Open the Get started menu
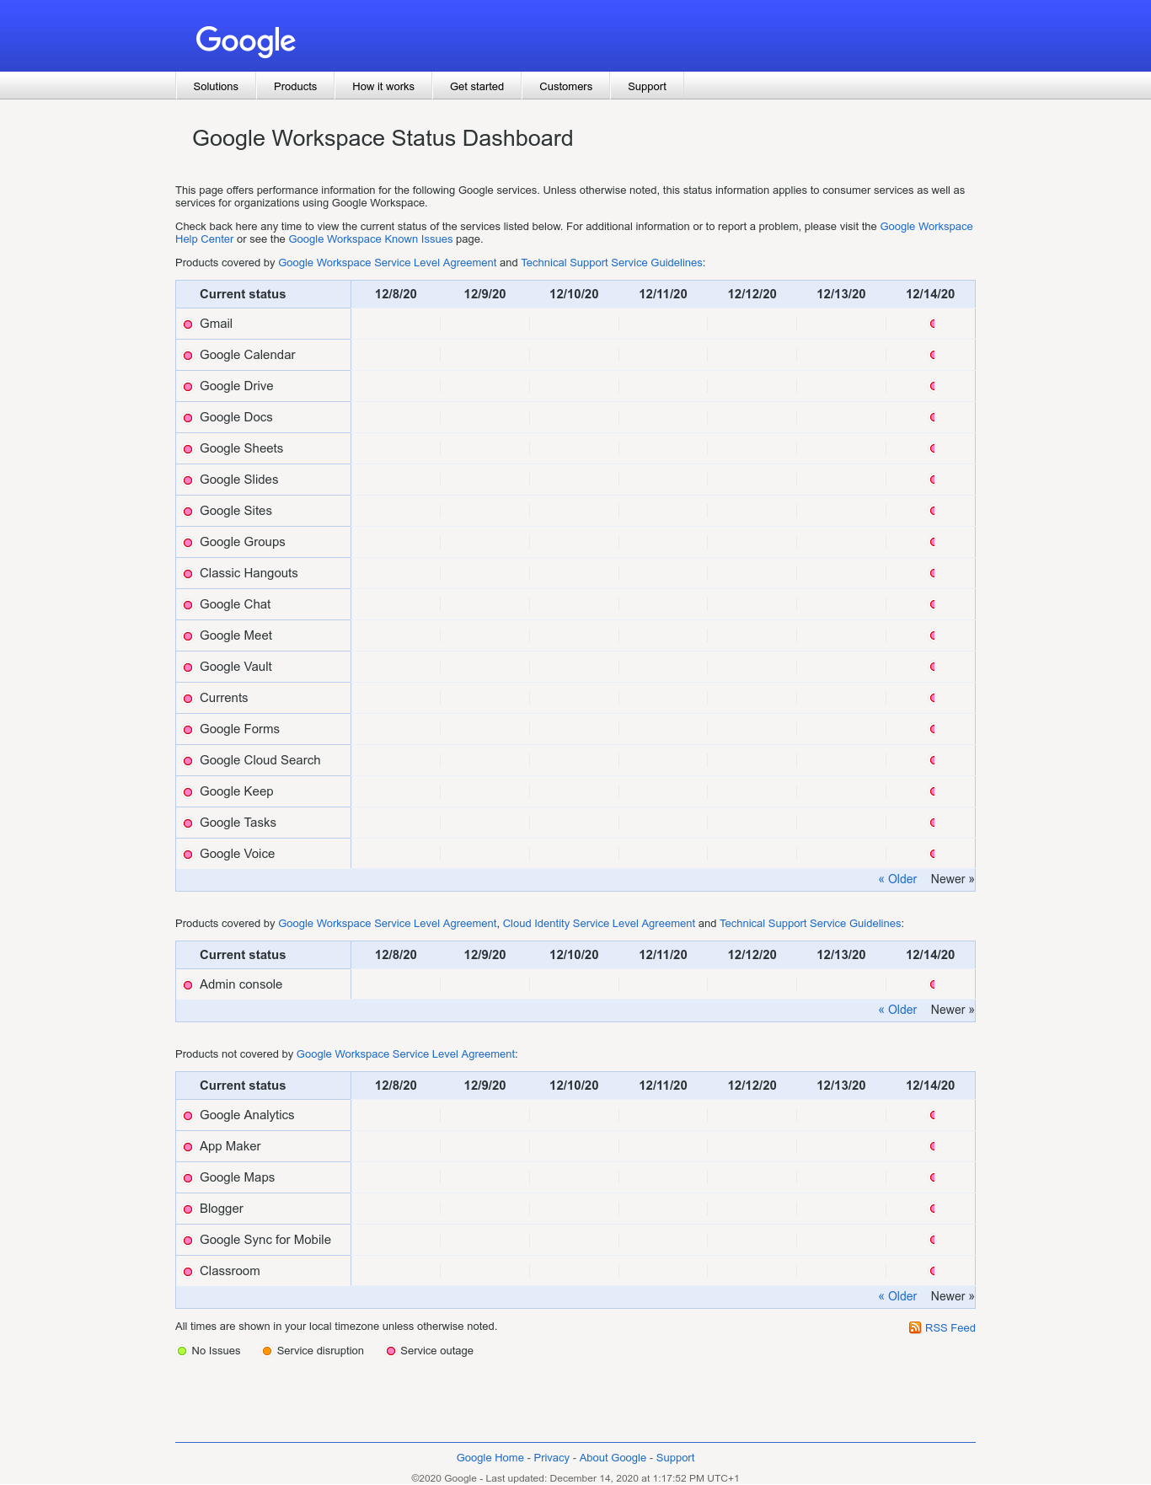The height and width of the screenshot is (1485, 1151). point(477,86)
